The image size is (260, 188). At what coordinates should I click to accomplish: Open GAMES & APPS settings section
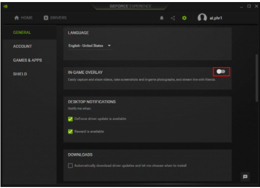click(x=28, y=60)
